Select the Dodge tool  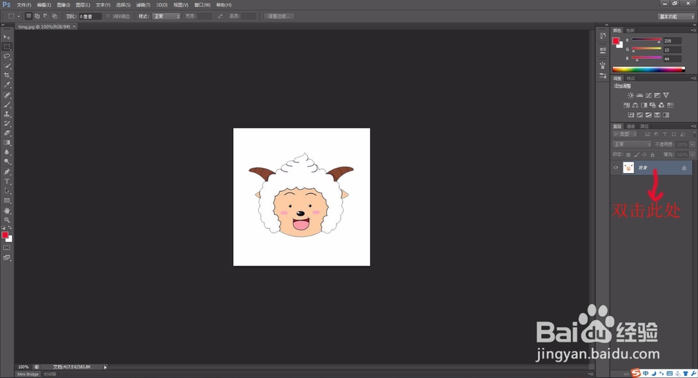7,162
